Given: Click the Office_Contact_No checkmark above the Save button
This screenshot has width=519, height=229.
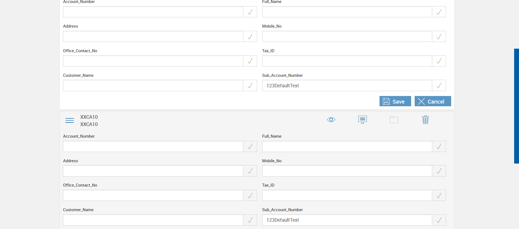Looking at the screenshot, I should pyautogui.click(x=250, y=61).
